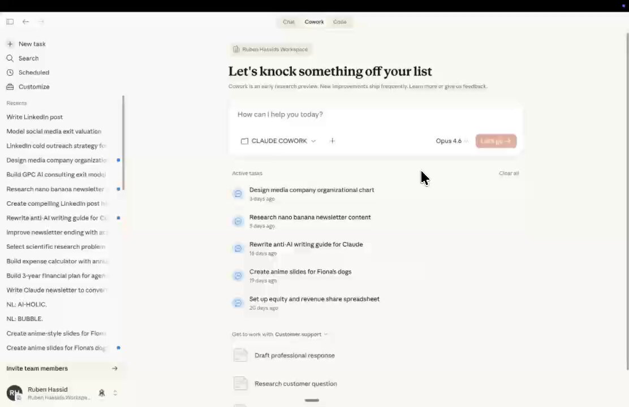Open recent Write Claude newsletter
The image size is (629, 407).
pos(56,290)
